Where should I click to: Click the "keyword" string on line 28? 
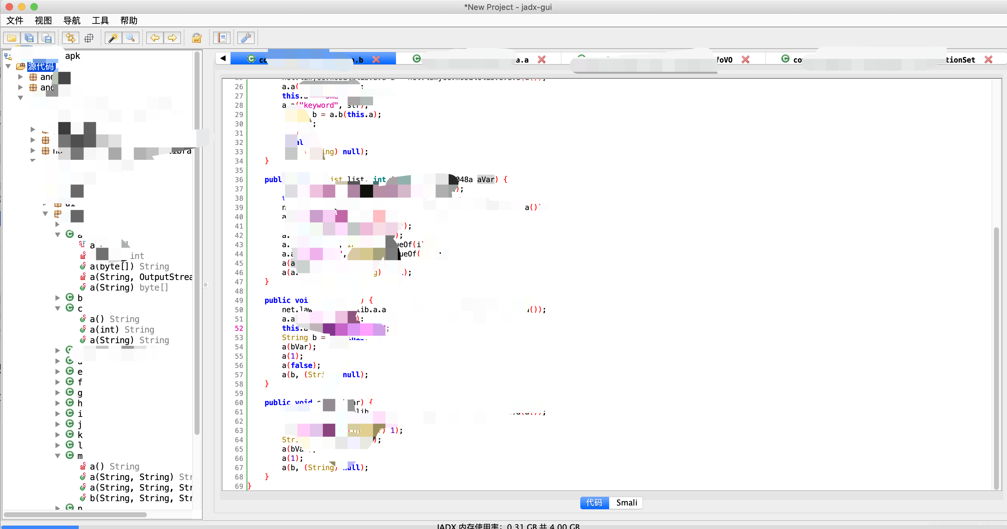click(319, 105)
